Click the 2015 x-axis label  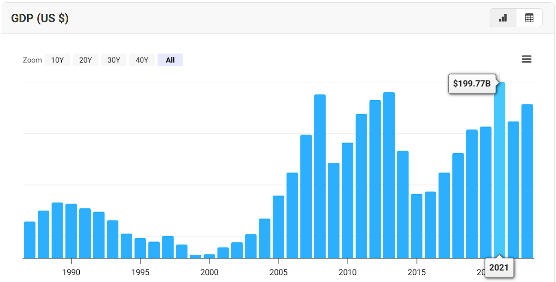[x=416, y=272]
